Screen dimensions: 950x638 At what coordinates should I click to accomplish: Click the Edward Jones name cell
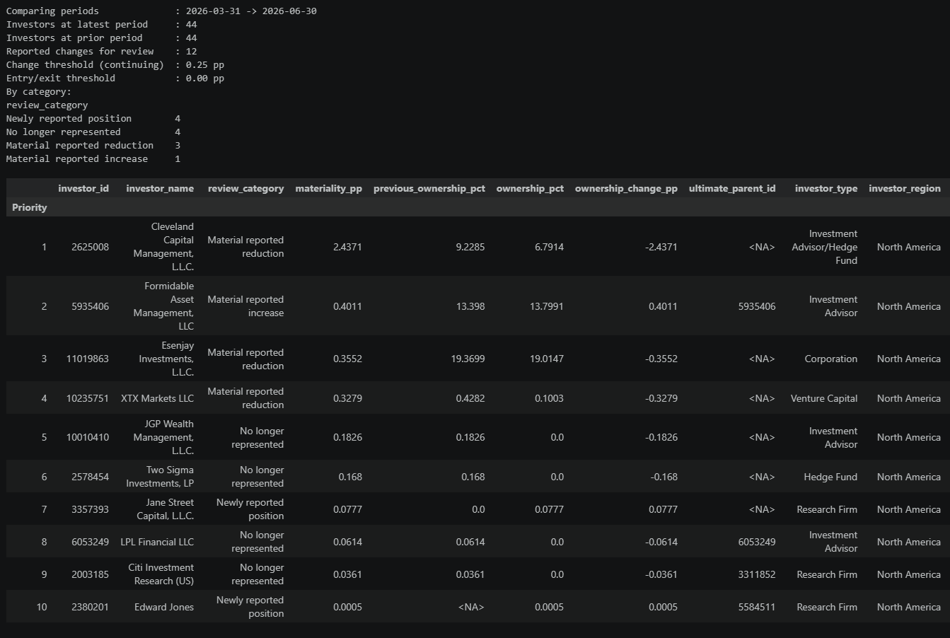(x=164, y=607)
